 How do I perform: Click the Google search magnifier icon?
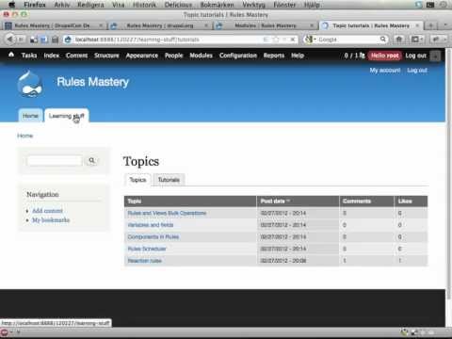[x=383, y=40]
